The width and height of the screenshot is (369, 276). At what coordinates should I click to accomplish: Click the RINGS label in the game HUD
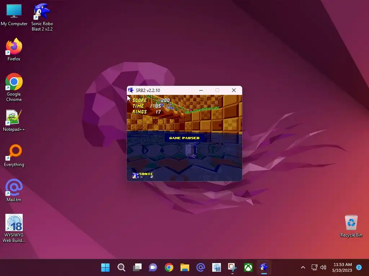tap(139, 112)
